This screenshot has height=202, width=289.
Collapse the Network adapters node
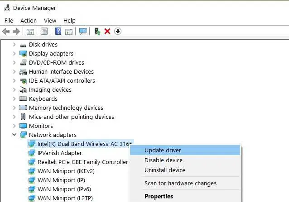click(x=14, y=135)
